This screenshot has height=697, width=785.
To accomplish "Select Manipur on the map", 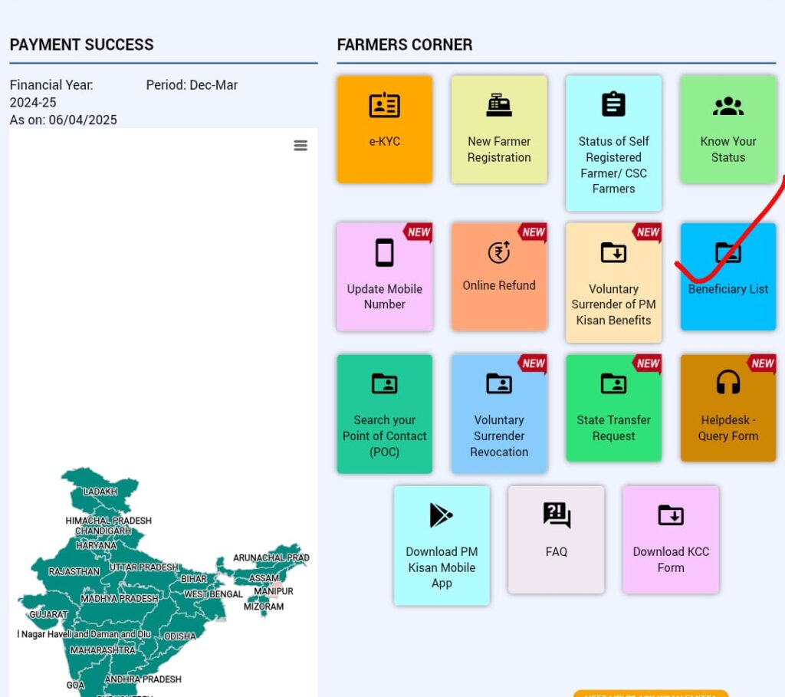I will [x=274, y=591].
